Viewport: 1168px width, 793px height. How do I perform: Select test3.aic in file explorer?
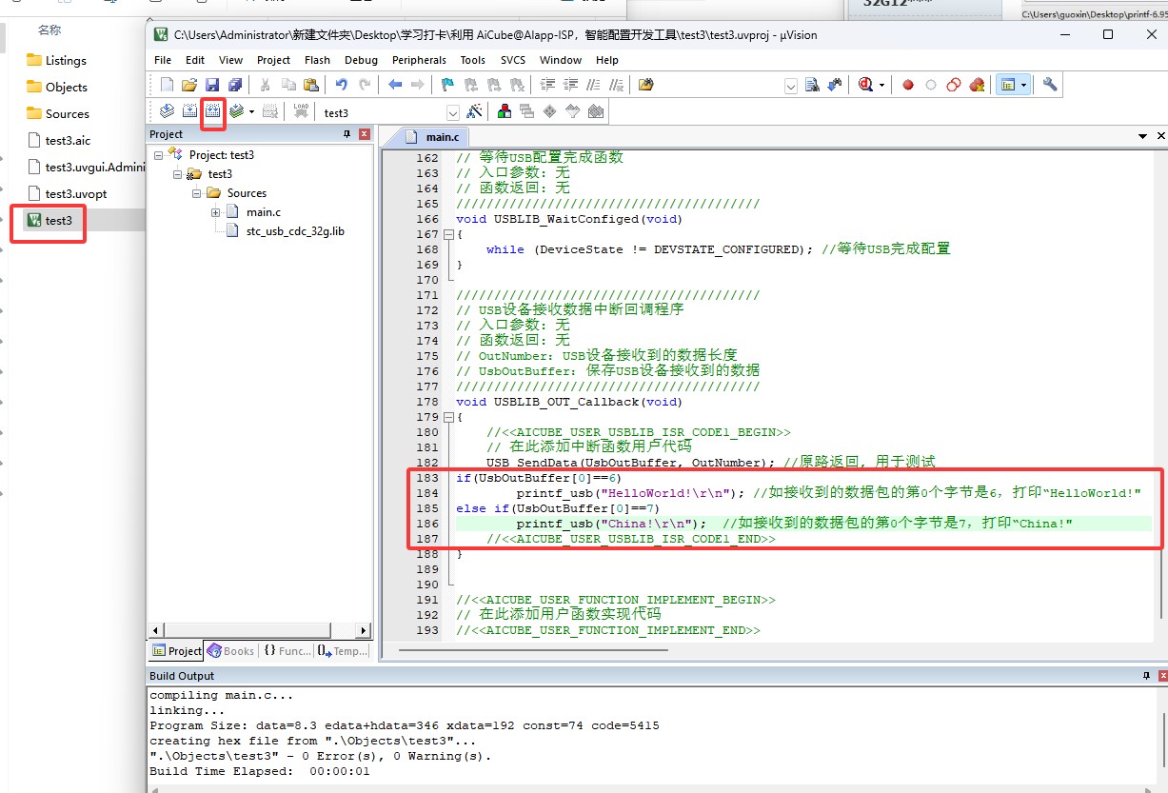(68, 140)
